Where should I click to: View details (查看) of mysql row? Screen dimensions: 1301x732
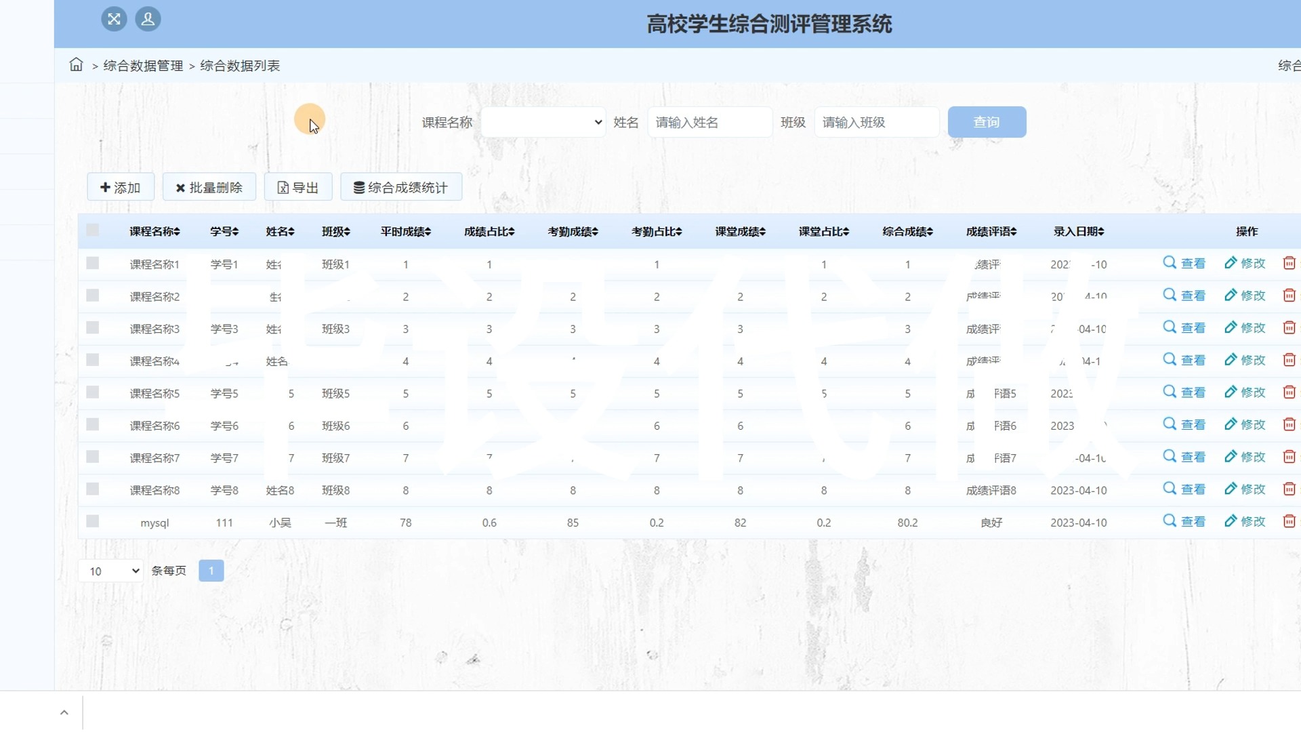pyautogui.click(x=1184, y=521)
